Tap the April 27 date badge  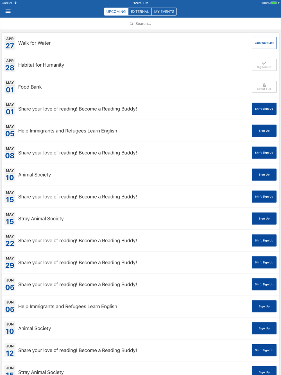10,43
